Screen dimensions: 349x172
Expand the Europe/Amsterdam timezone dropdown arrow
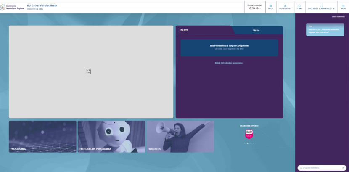tap(260, 8)
